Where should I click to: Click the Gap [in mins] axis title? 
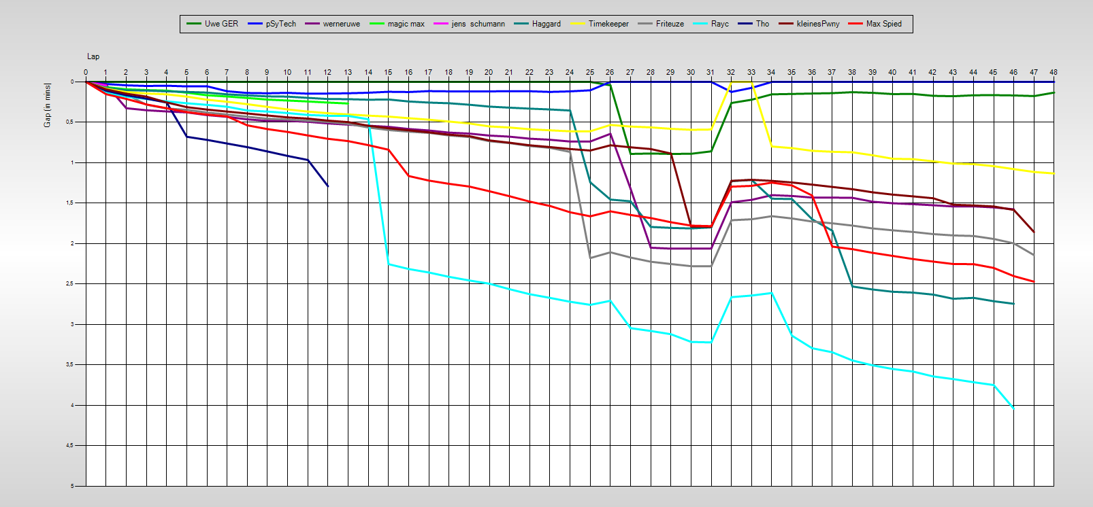[47, 105]
